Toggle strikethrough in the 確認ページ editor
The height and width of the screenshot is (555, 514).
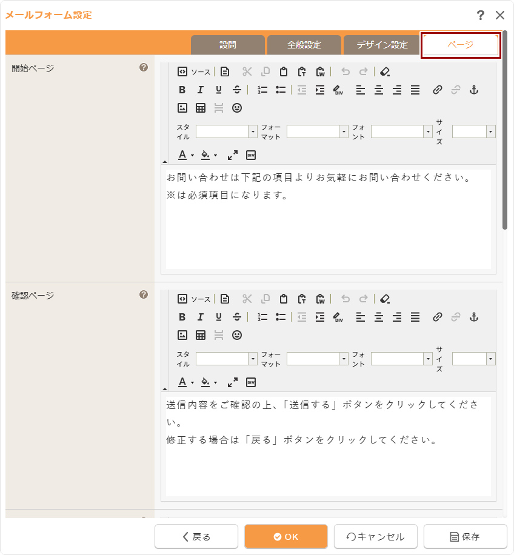click(237, 317)
